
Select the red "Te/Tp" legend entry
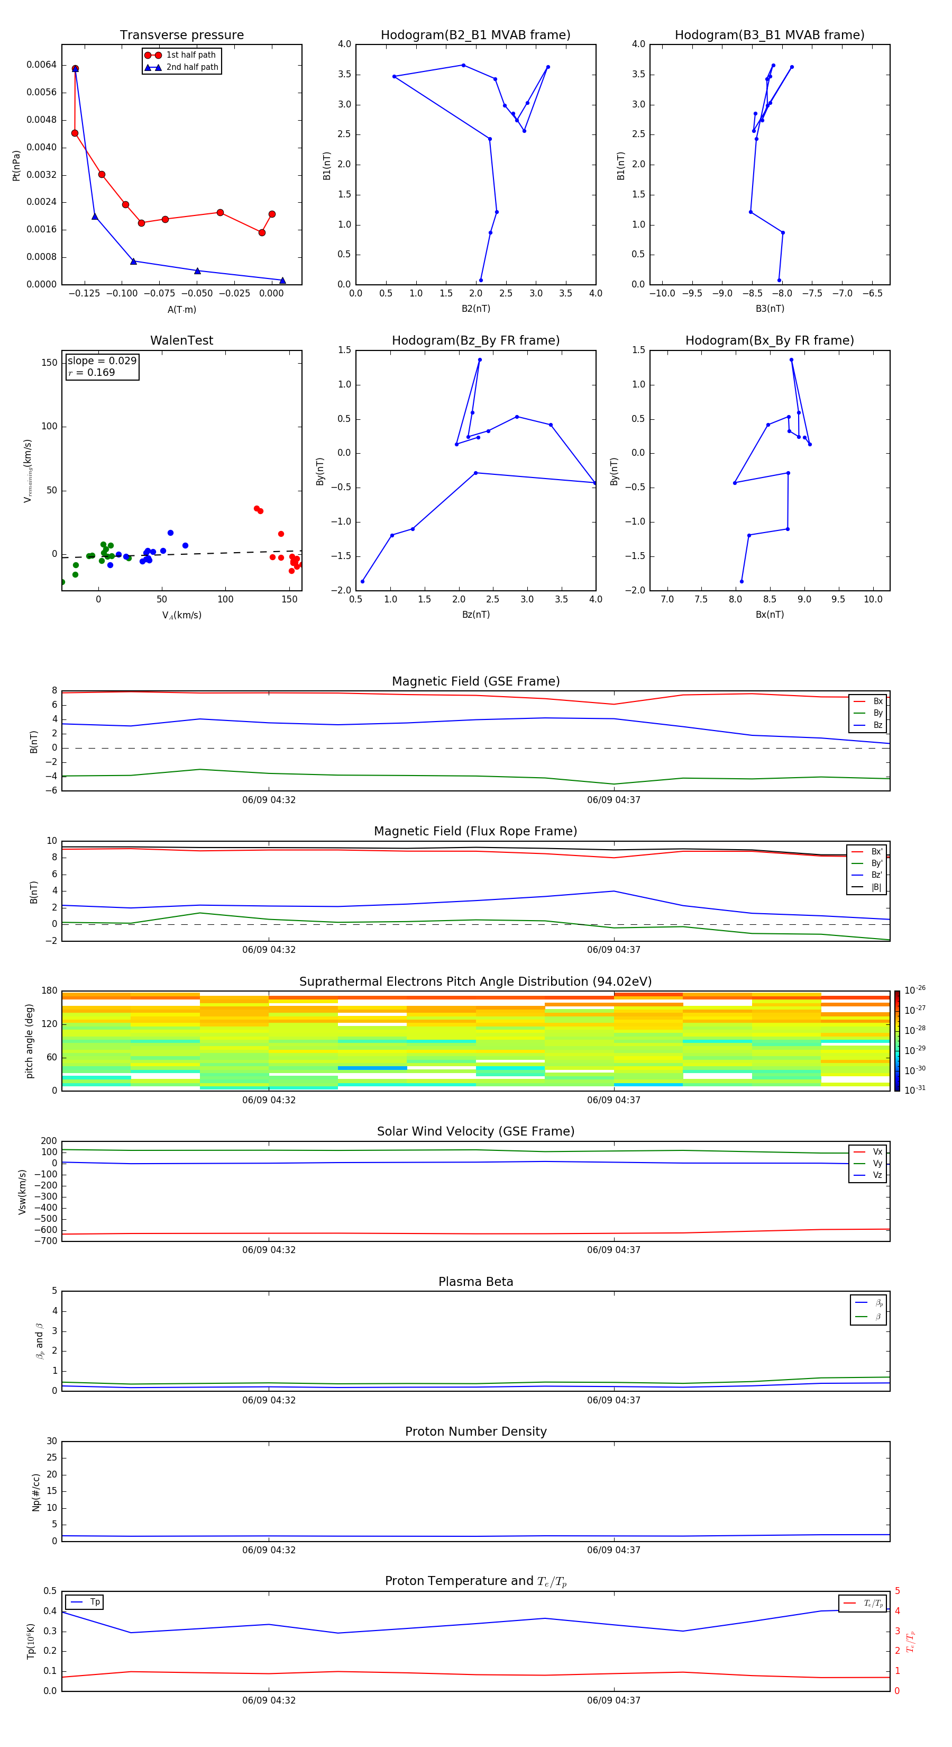[863, 1603]
